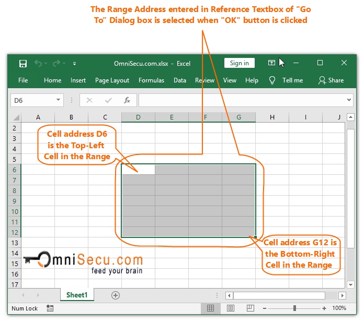Select column G header
This screenshot has width=364, height=323.
(238, 117)
